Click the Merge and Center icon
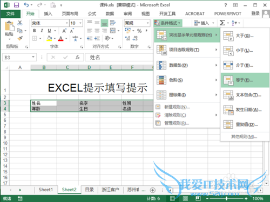The image size is (270, 202). click(x=113, y=31)
